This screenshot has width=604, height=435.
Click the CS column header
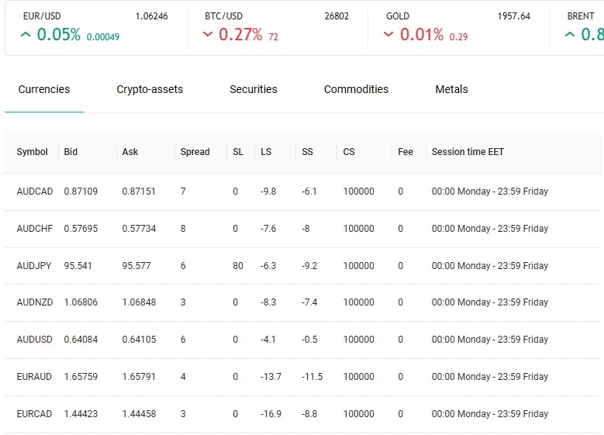pos(349,152)
